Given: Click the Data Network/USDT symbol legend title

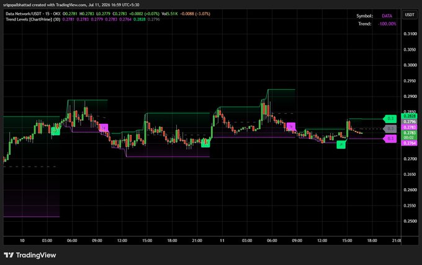Looking at the screenshot, I should 33,14.
